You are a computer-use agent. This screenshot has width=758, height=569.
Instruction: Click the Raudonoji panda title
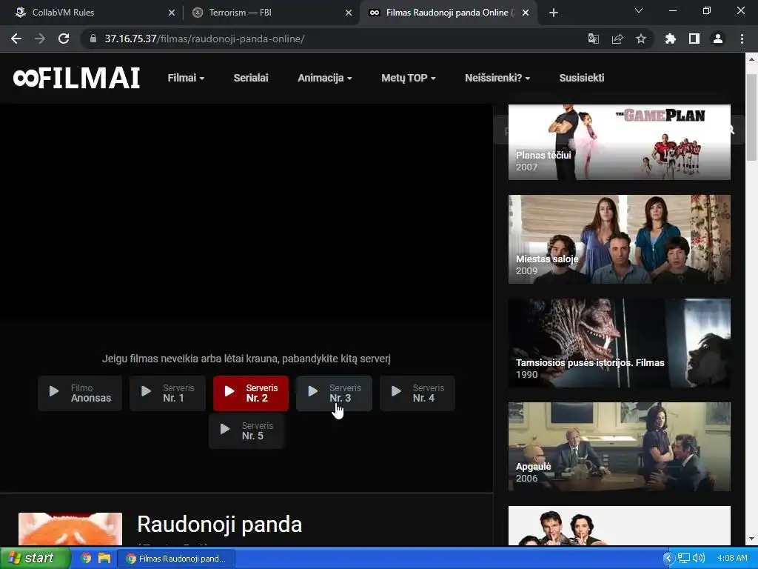pos(219,525)
